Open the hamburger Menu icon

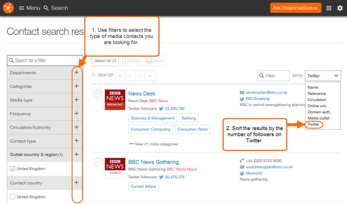click(x=21, y=8)
